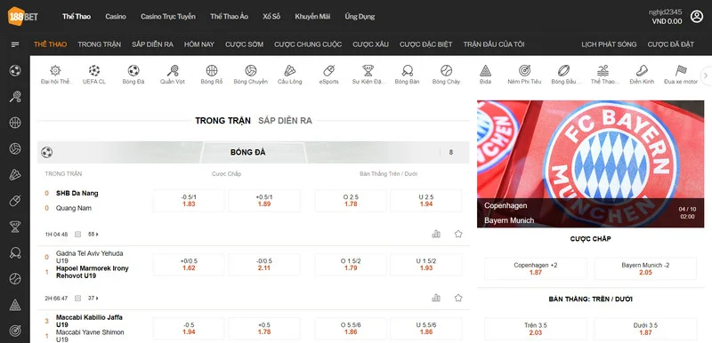
Task: Choose the Đua xe motor category
Action: (681, 75)
